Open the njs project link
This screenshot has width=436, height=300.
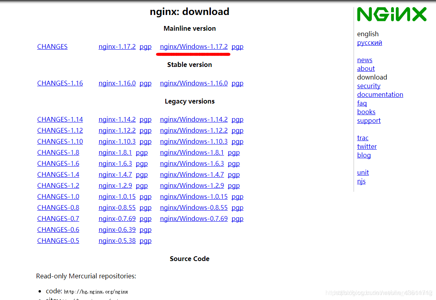[x=361, y=181]
